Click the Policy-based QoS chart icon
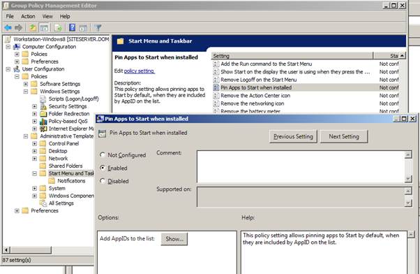 click(x=43, y=122)
